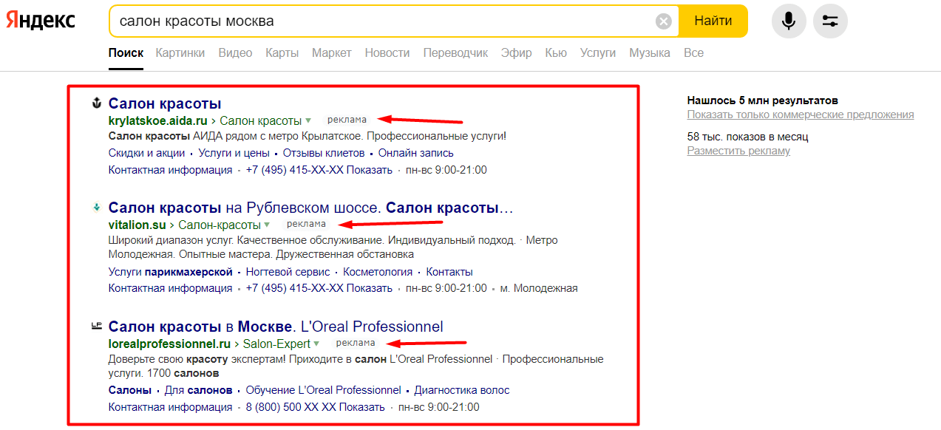Open the Онлайн запись sitelink

click(416, 153)
